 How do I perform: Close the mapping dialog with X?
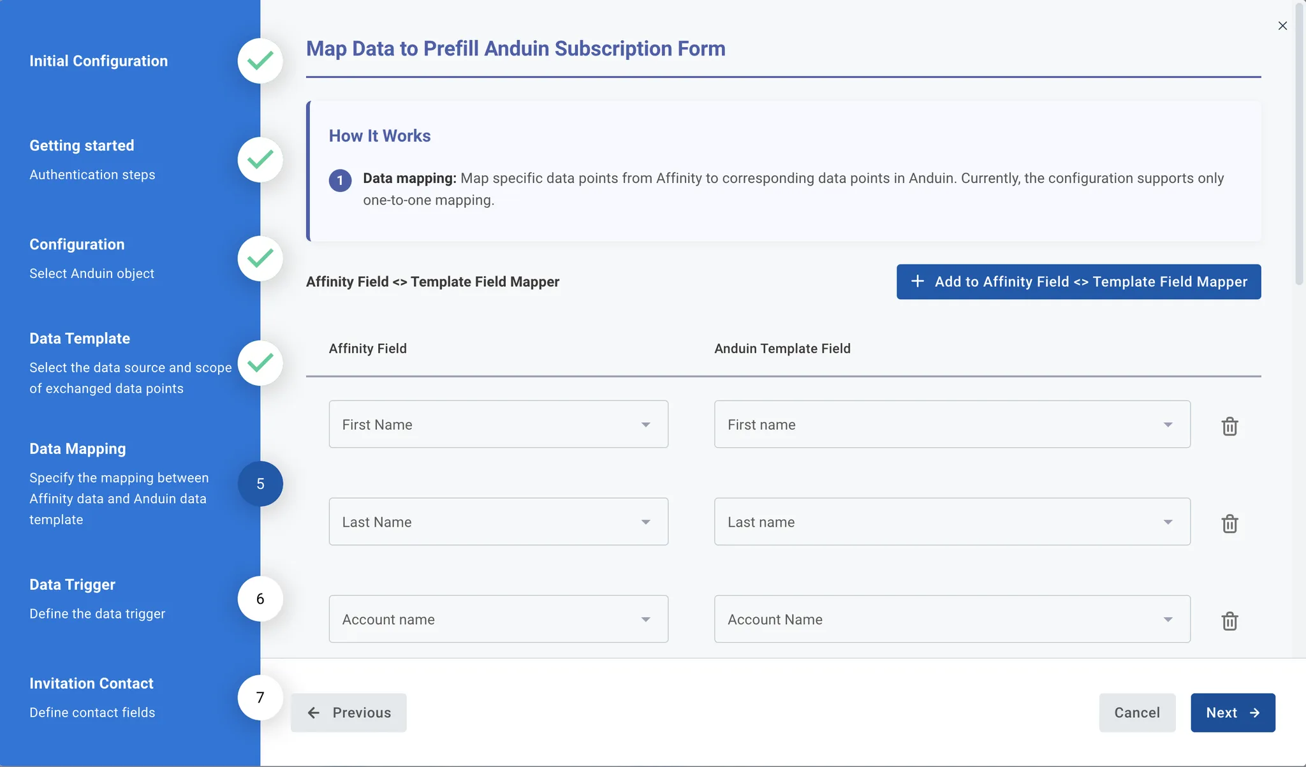1282,26
